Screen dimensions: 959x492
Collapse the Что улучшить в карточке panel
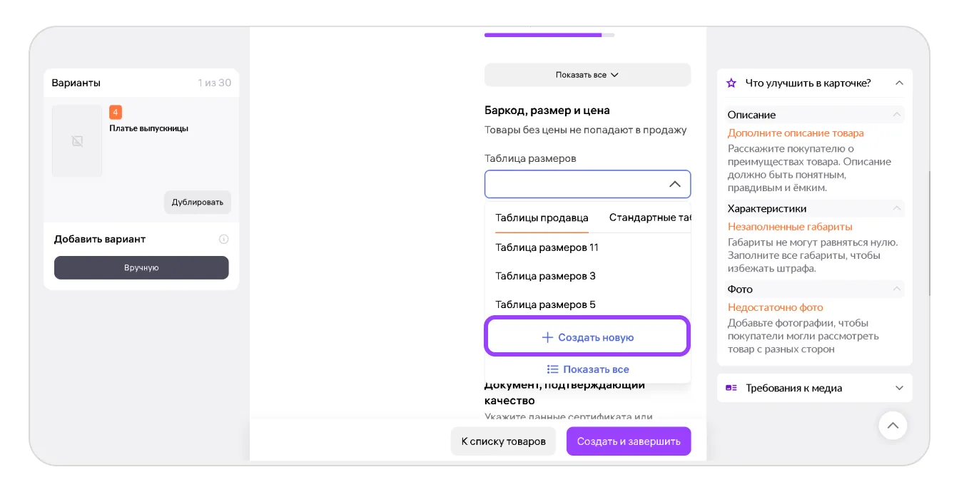899,83
